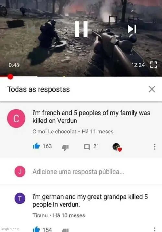Open the pink C profile avatar
Image resolution: width=162 pixels, height=232 pixels.
(x=16, y=118)
